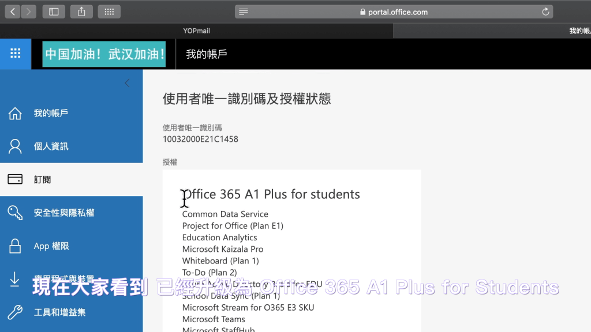Viewport: 591px width, 332px height.
Task: Click the Office 365 A1 Plus for students heading
Action: tap(271, 194)
